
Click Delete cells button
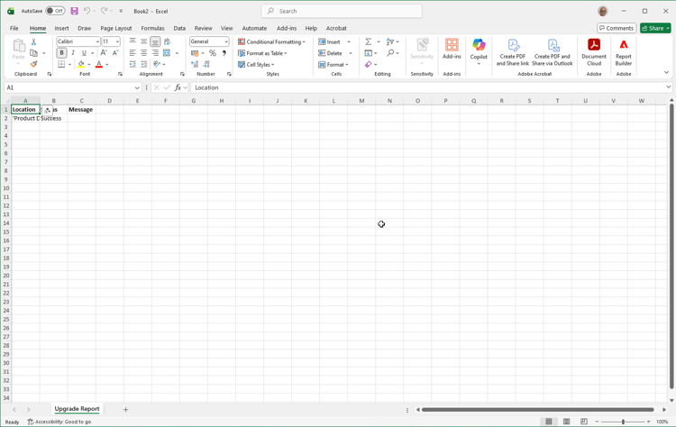pyautogui.click(x=330, y=53)
